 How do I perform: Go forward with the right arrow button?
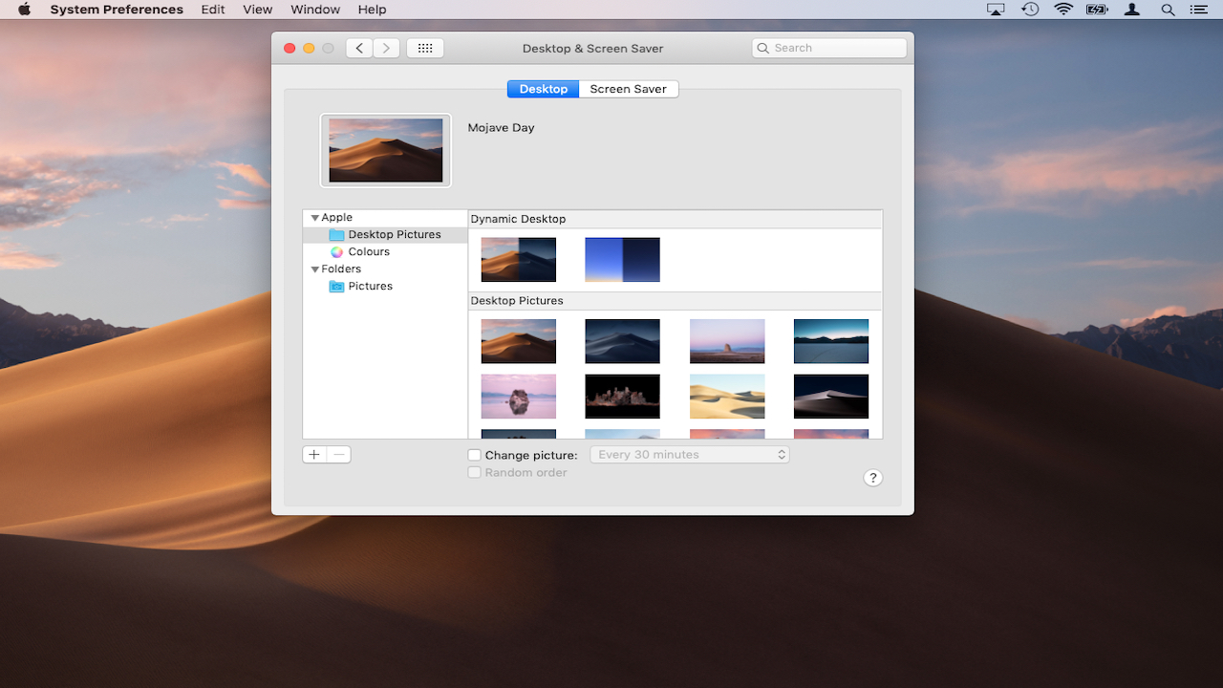tap(386, 48)
